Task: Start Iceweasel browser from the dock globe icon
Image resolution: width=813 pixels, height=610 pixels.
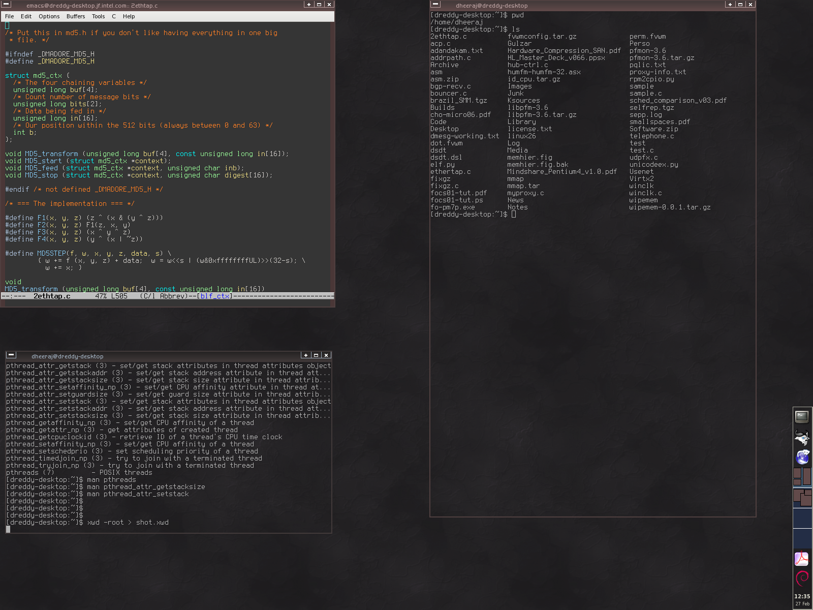Action: pos(802,455)
